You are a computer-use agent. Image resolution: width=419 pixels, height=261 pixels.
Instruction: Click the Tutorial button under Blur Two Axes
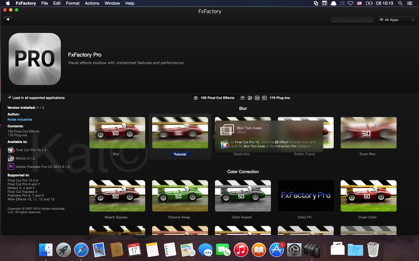click(x=180, y=154)
